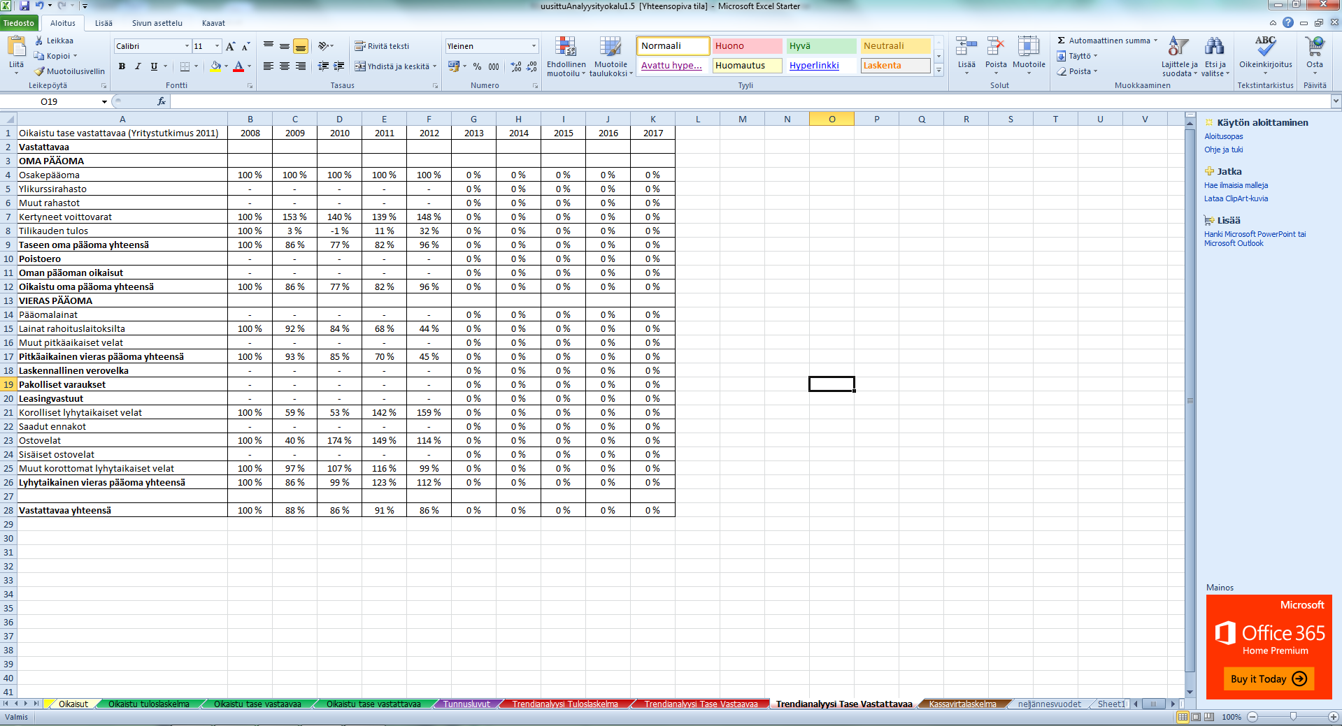Select the Huono cell style

(747, 46)
